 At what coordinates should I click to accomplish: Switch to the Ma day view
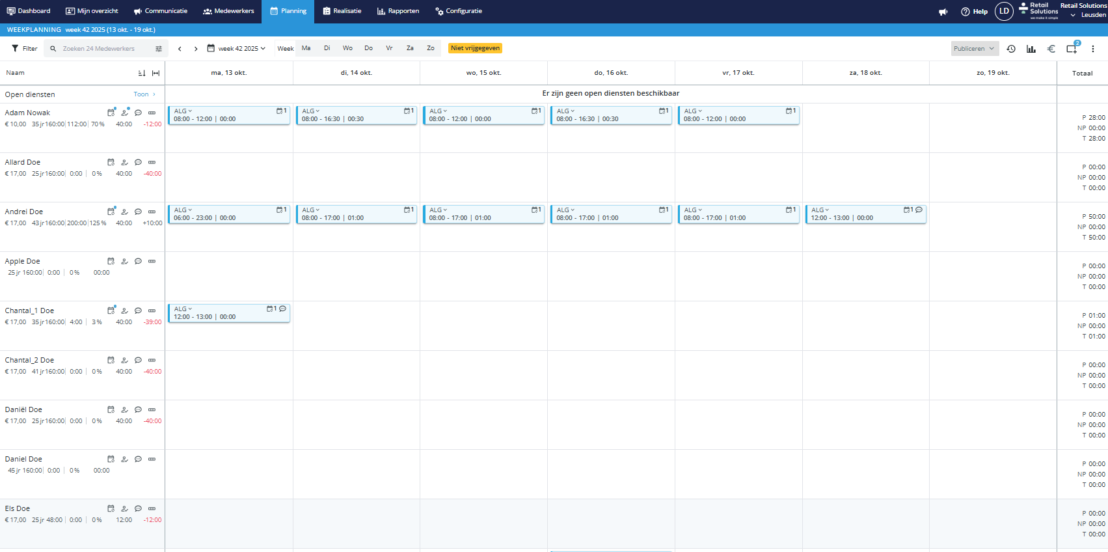point(306,48)
